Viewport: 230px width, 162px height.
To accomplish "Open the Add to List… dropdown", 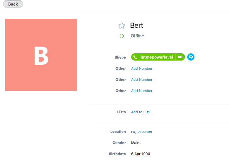I will 142,112.
